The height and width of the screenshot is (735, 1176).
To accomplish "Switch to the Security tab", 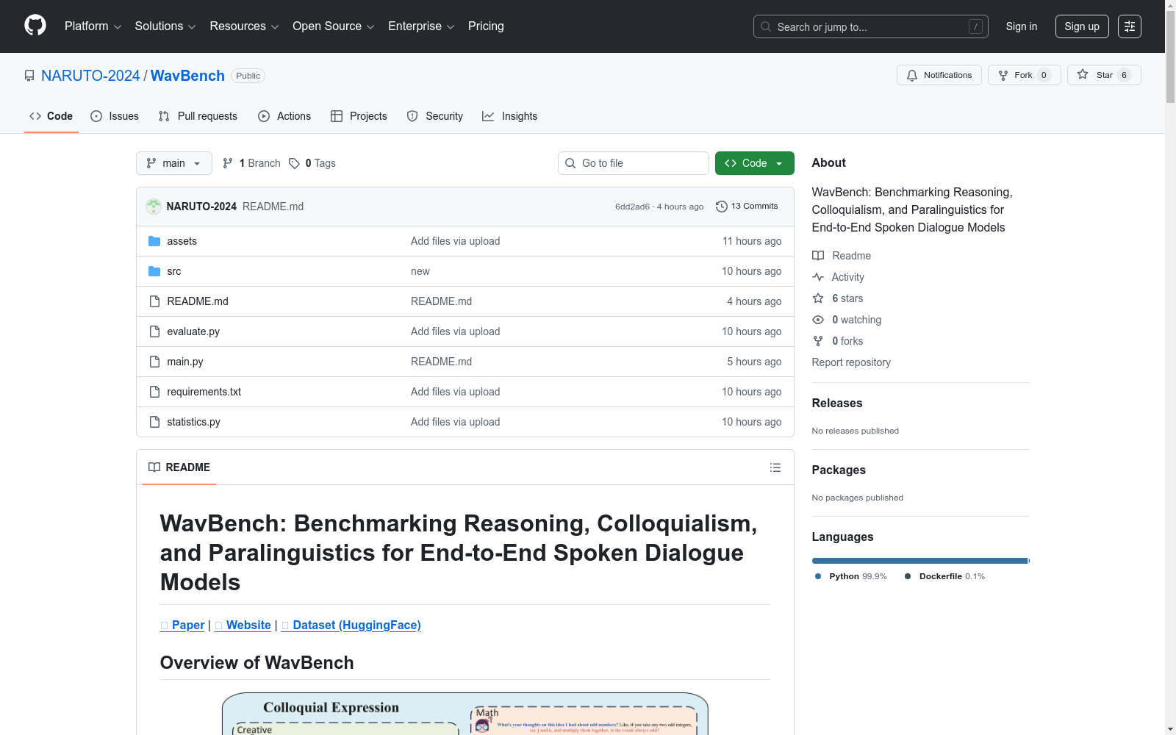I will point(435,116).
